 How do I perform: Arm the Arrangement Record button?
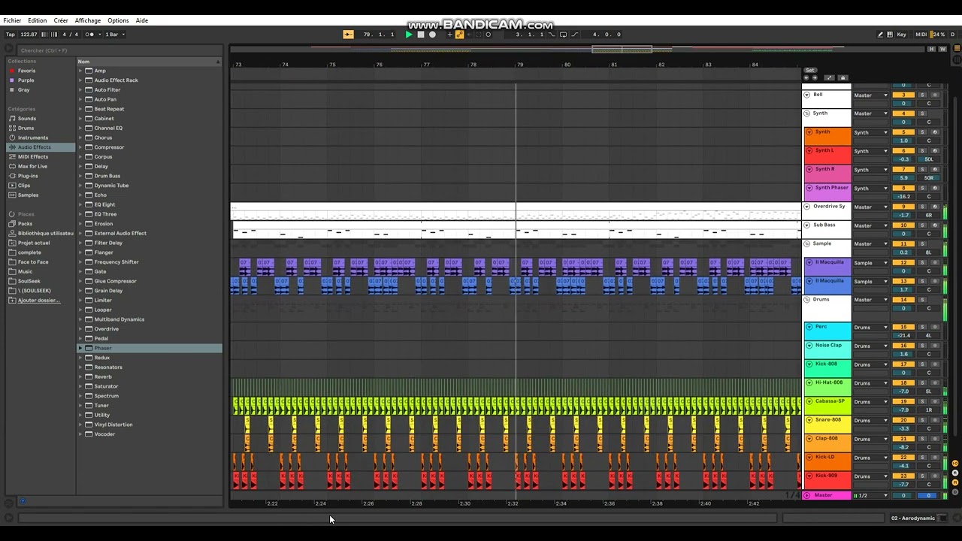pos(432,35)
